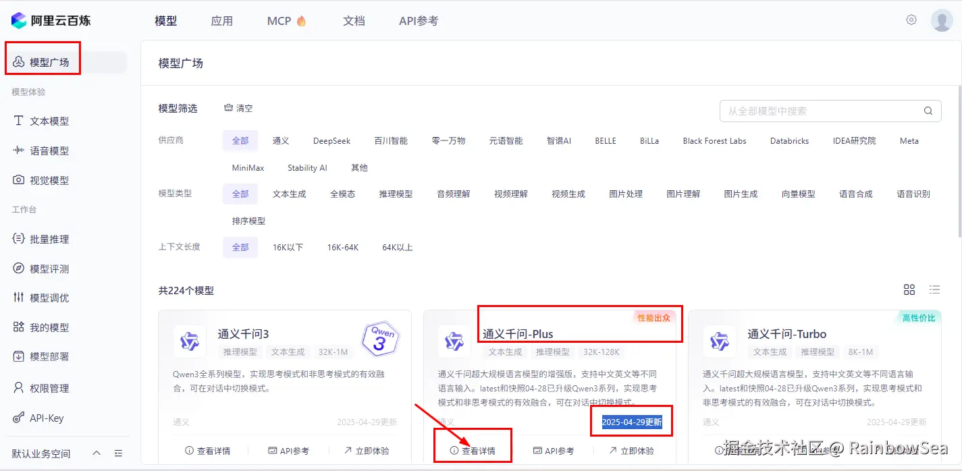The width and height of the screenshot is (962, 471).
Task: Filter model type by 文本生成
Action: (289, 194)
